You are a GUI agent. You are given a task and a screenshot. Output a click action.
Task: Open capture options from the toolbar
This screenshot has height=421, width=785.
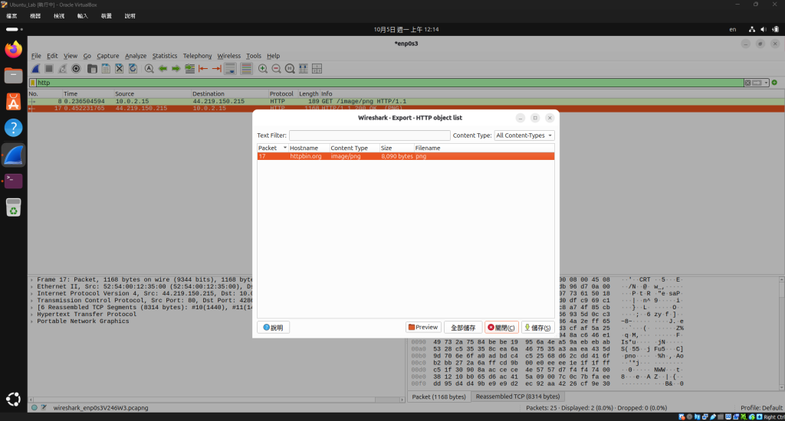click(76, 68)
